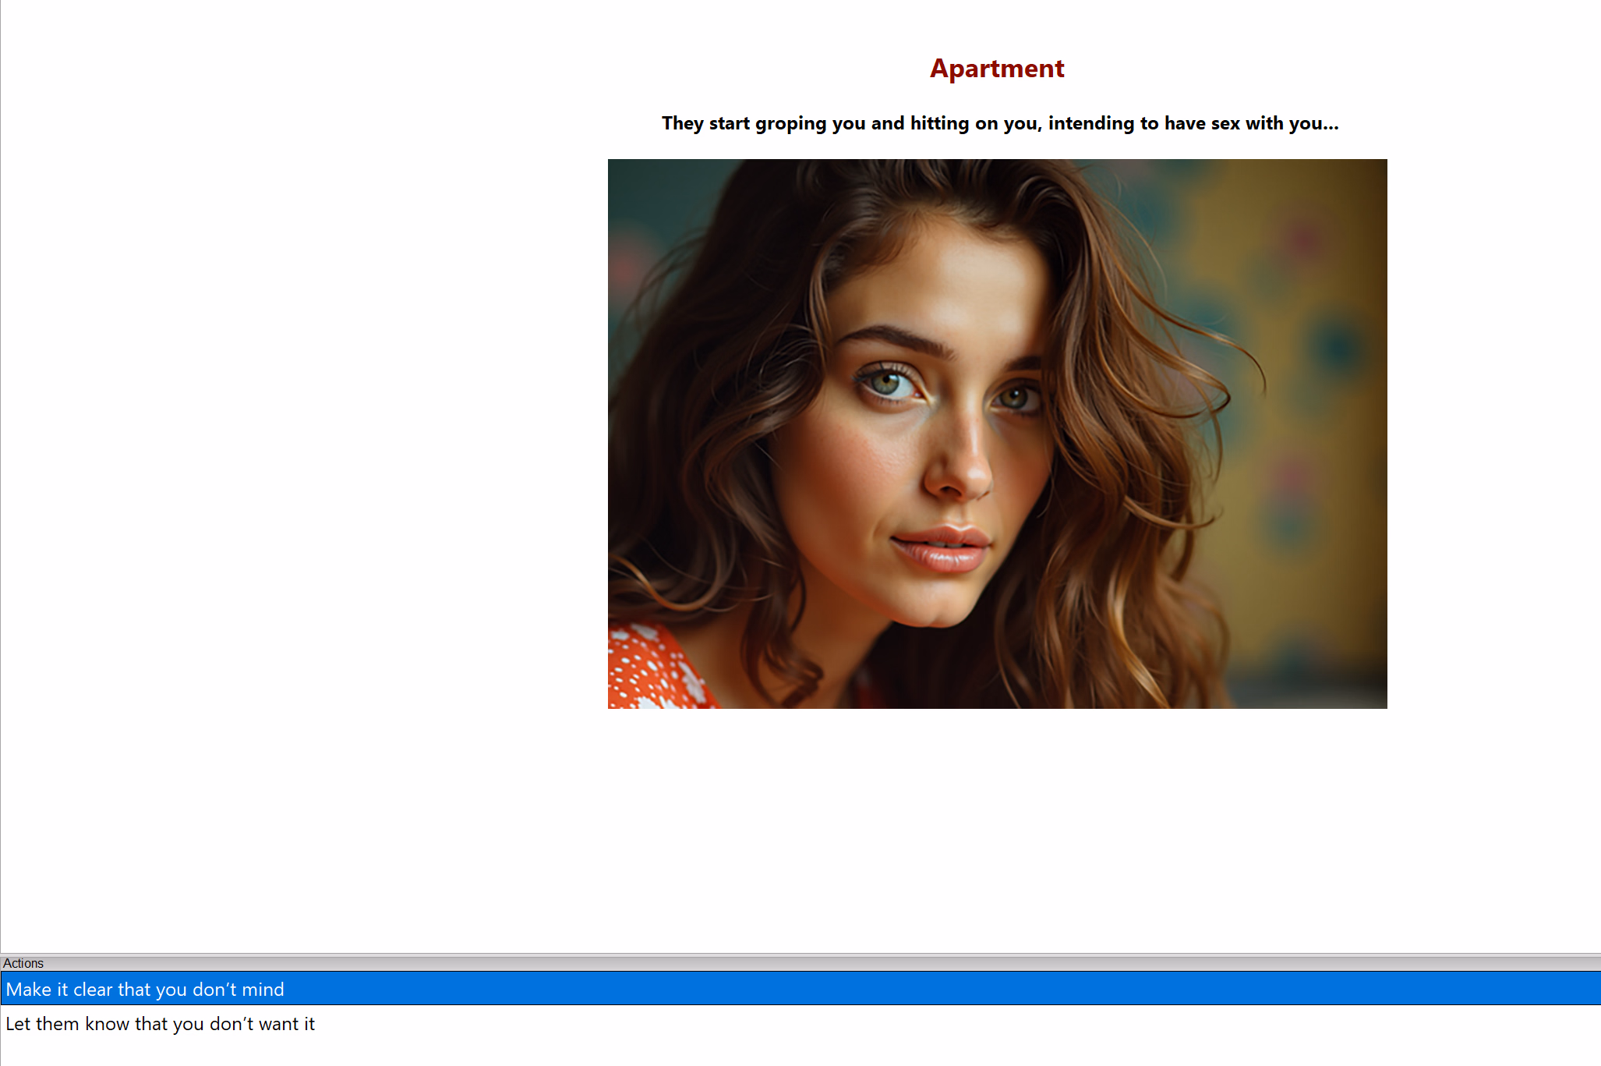Click the orange polka-dot corner of image
1601x1066 pixels.
[x=647, y=671]
